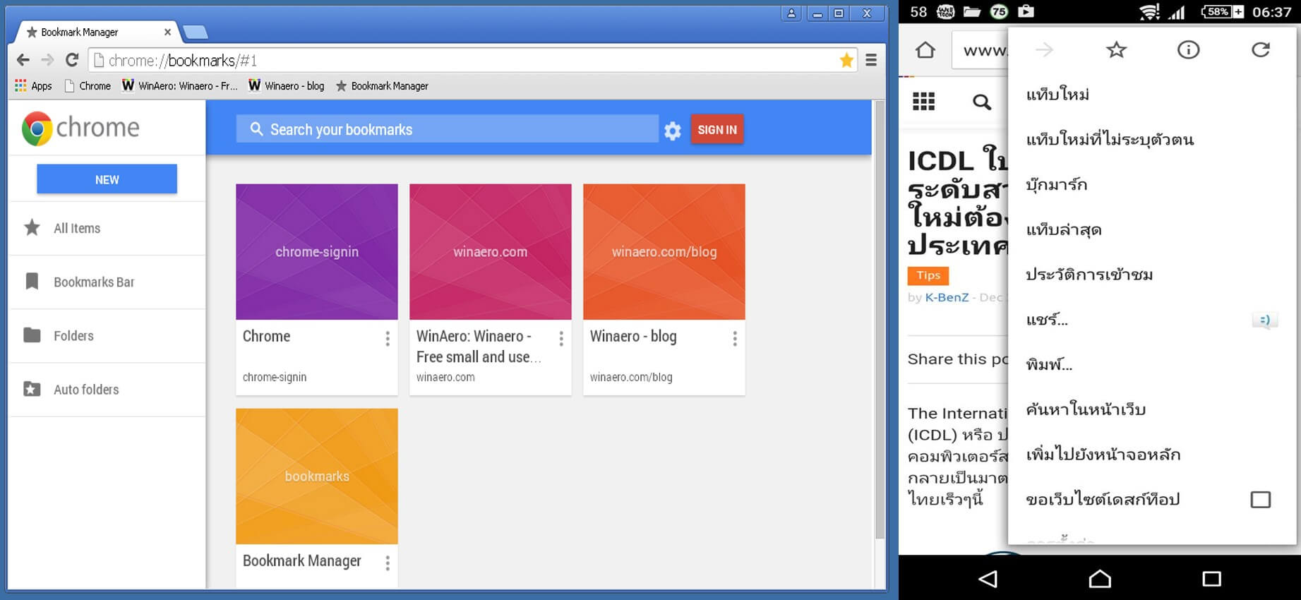Open three-dot menu on WinAero card
This screenshot has width=1301, height=600.
(x=561, y=339)
